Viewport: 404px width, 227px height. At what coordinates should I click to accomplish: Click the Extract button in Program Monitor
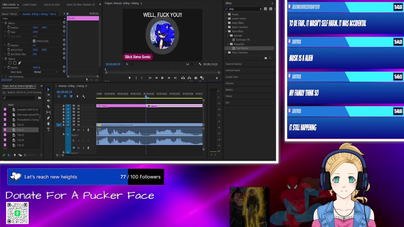(189, 78)
